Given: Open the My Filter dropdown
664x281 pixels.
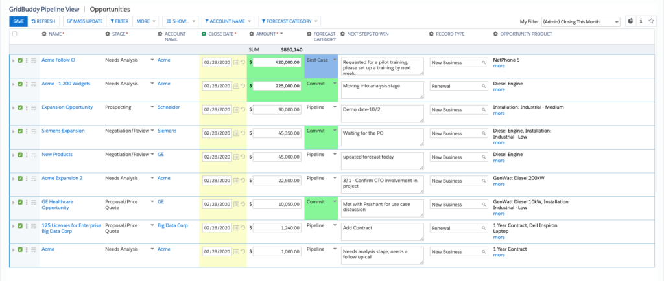Looking at the screenshot, I should pyautogui.click(x=580, y=21).
